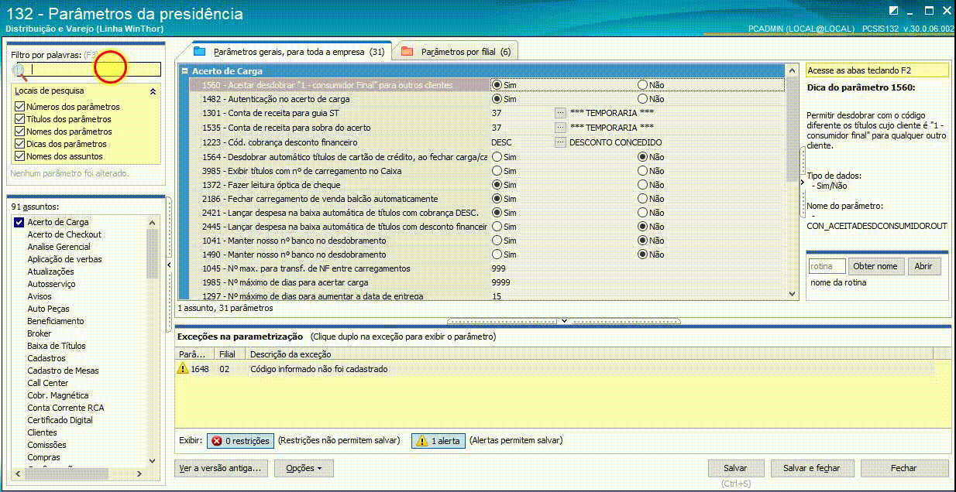
Task: Select Baixa de Títulos subject
Action: [57, 346]
